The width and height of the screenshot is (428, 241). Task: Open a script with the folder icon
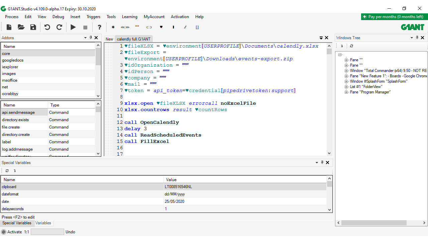21,27
